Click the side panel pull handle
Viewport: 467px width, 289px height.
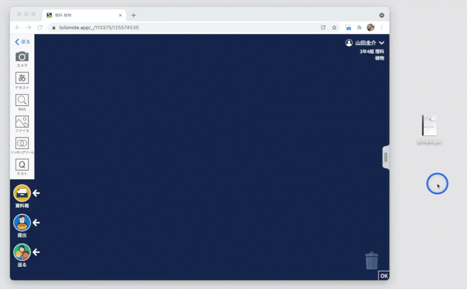click(386, 157)
